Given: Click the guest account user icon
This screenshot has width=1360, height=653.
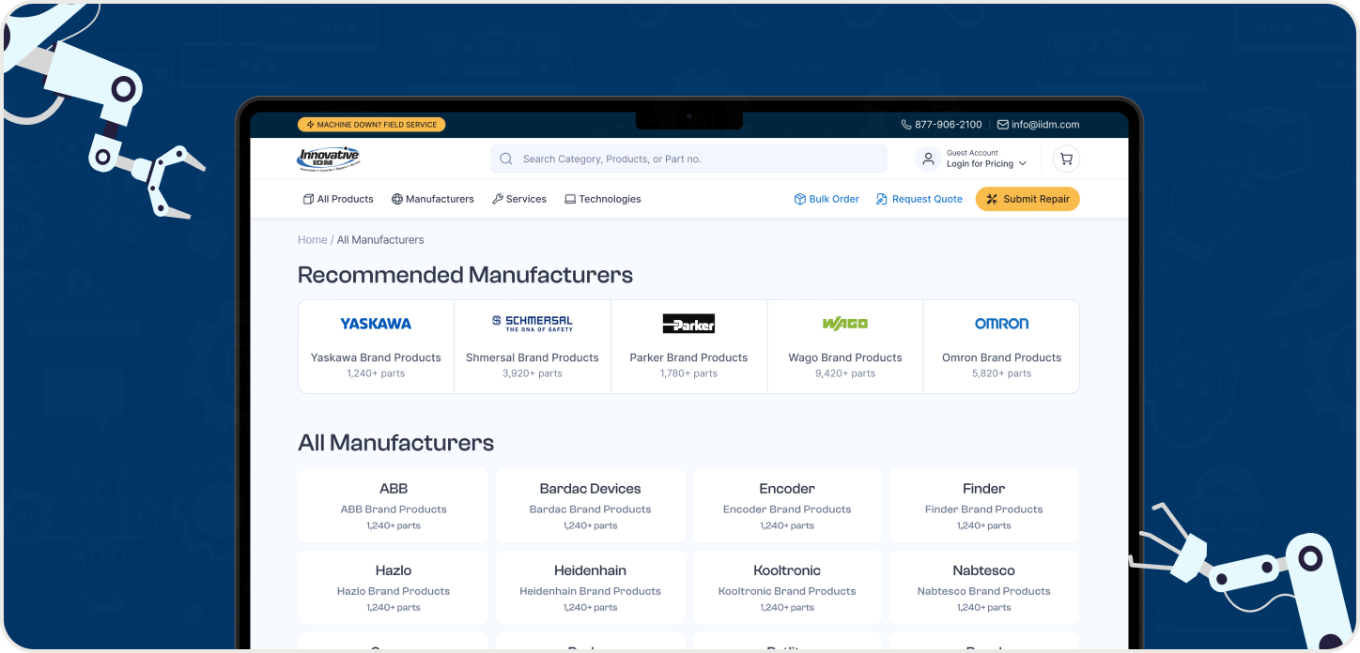Looking at the screenshot, I should [928, 159].
